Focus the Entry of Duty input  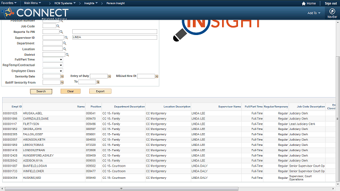(99, 76)
